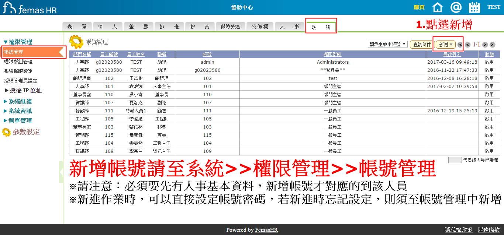Open the FemasHR link in the footer
The image size is (504, 235).
click(x=266, y=230)
